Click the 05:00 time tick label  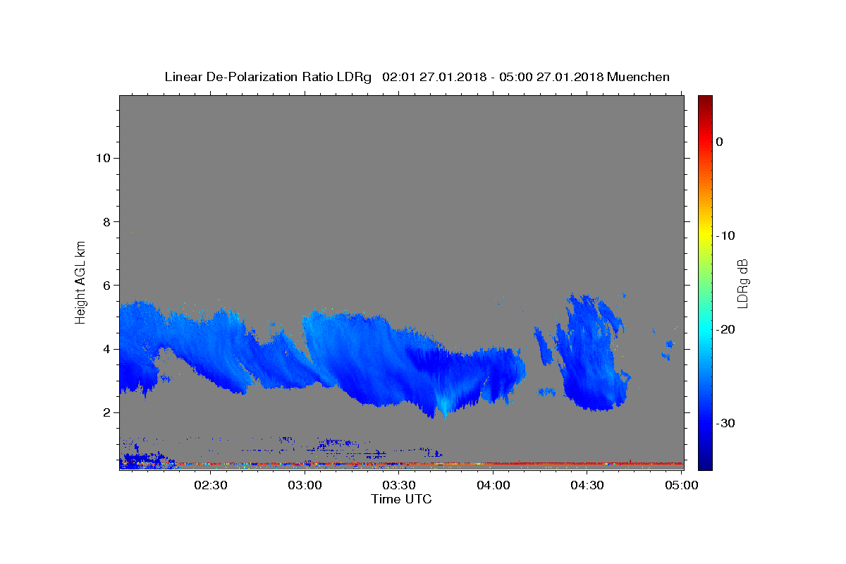(x=681, y=485)
